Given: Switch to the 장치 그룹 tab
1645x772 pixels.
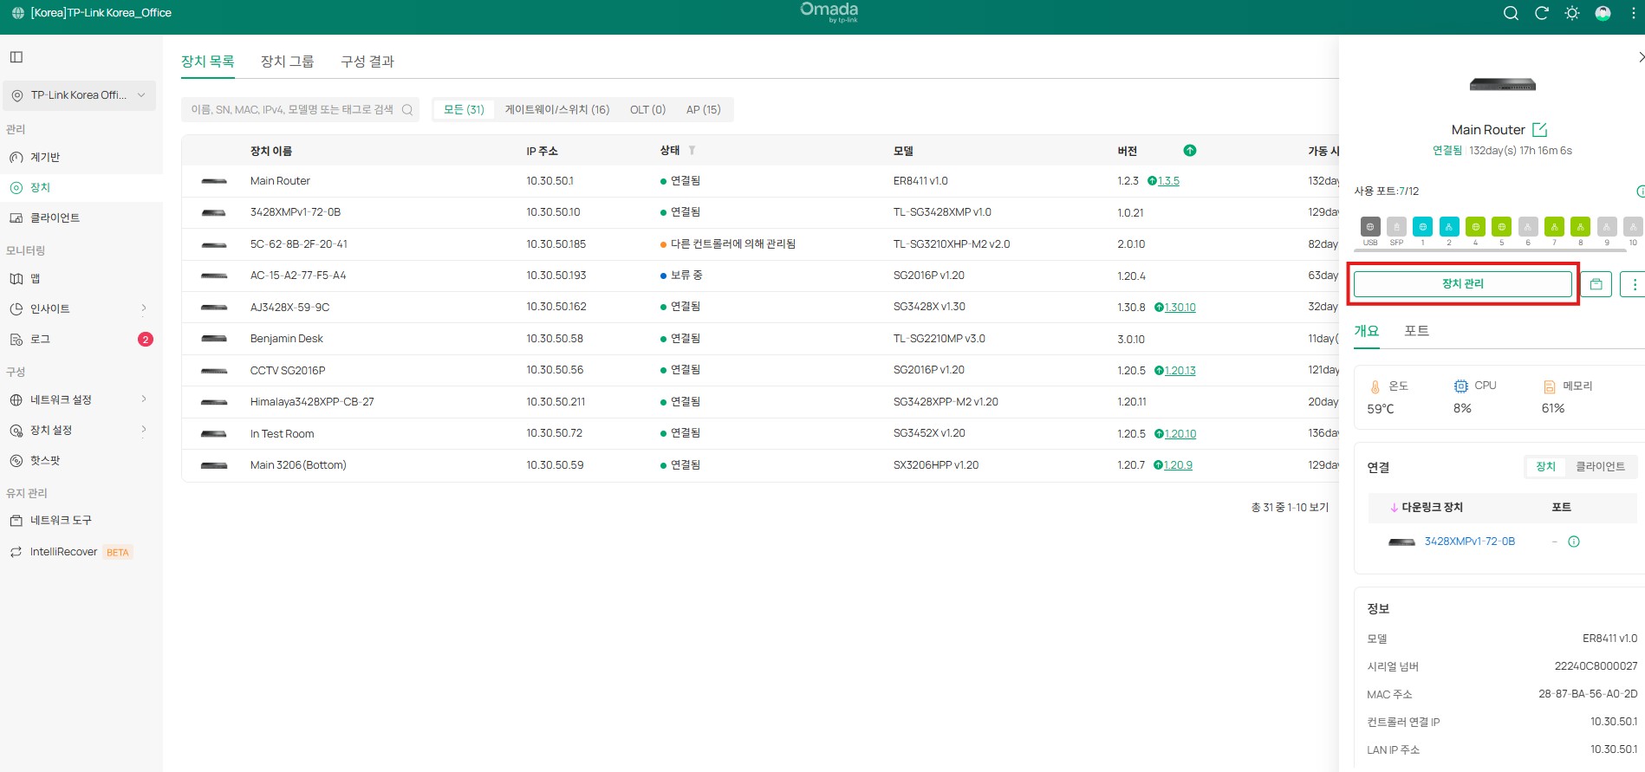Looking at the screenshot, I should (x=287, y=62).
